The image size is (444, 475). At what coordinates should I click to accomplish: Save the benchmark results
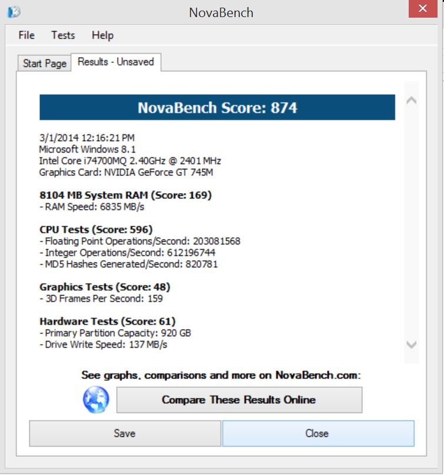pos(125,433)
